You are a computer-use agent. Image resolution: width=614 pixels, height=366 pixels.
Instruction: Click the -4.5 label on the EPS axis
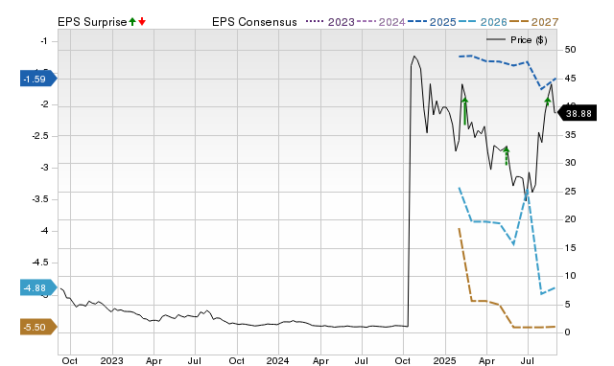[x=40, y=263]
